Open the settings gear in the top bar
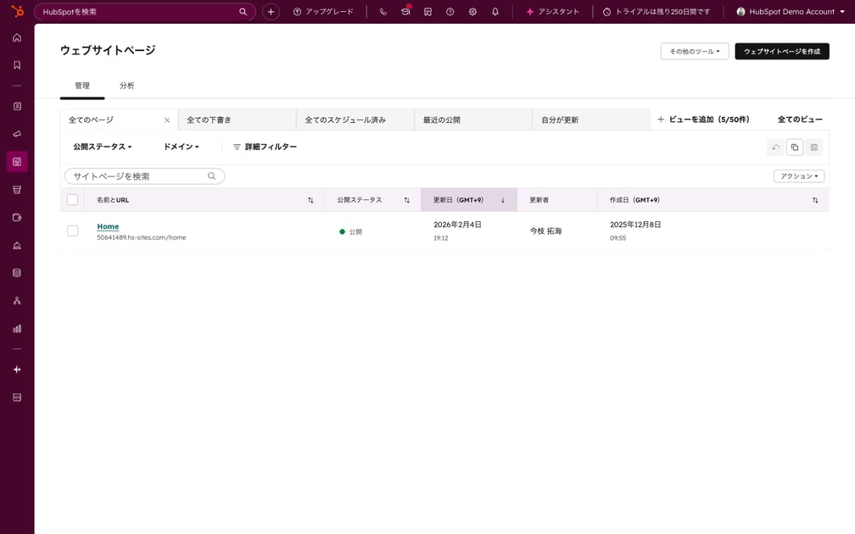The height and width of the screenshot is (534, 855). [474, 11]
